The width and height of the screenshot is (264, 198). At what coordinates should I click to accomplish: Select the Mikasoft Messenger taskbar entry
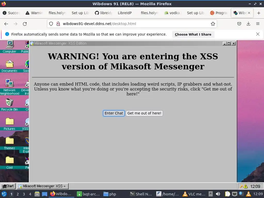click(x=43, y=186)
